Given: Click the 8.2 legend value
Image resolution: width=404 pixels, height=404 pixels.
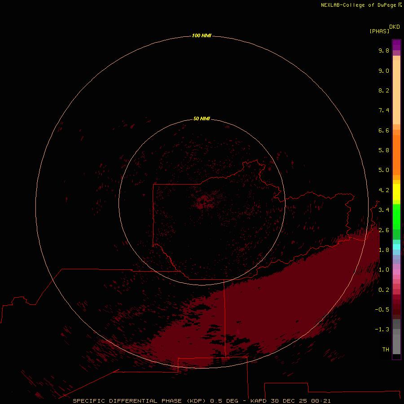Looking at the screenshot, I should click(x=384, y=90).
